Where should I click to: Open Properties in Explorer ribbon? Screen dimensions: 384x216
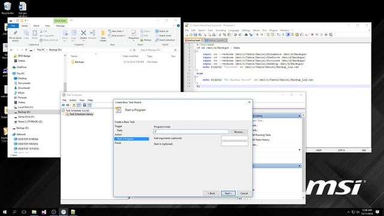pos(133,35)
